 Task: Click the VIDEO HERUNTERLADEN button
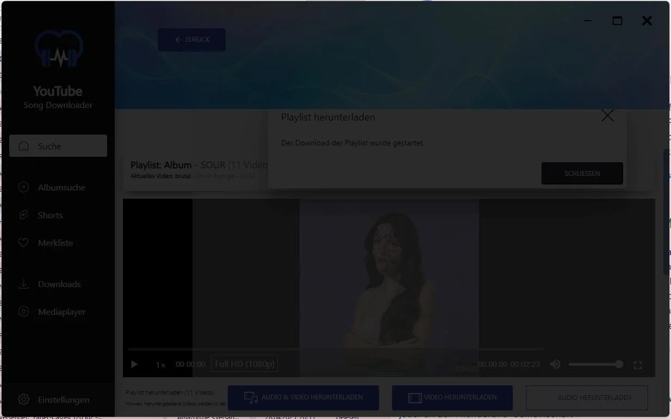pos(452,398)
